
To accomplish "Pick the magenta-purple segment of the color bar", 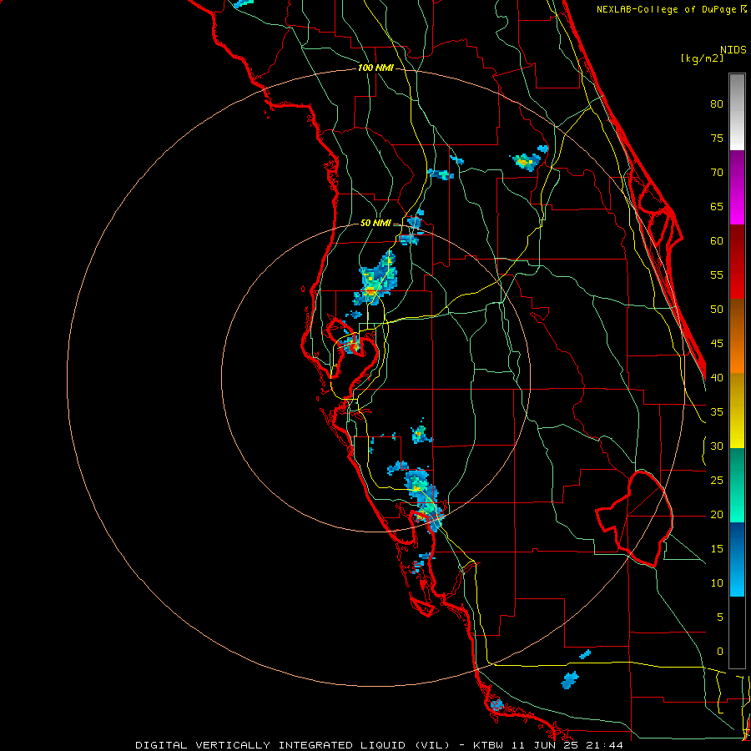I will click(737, 187).
